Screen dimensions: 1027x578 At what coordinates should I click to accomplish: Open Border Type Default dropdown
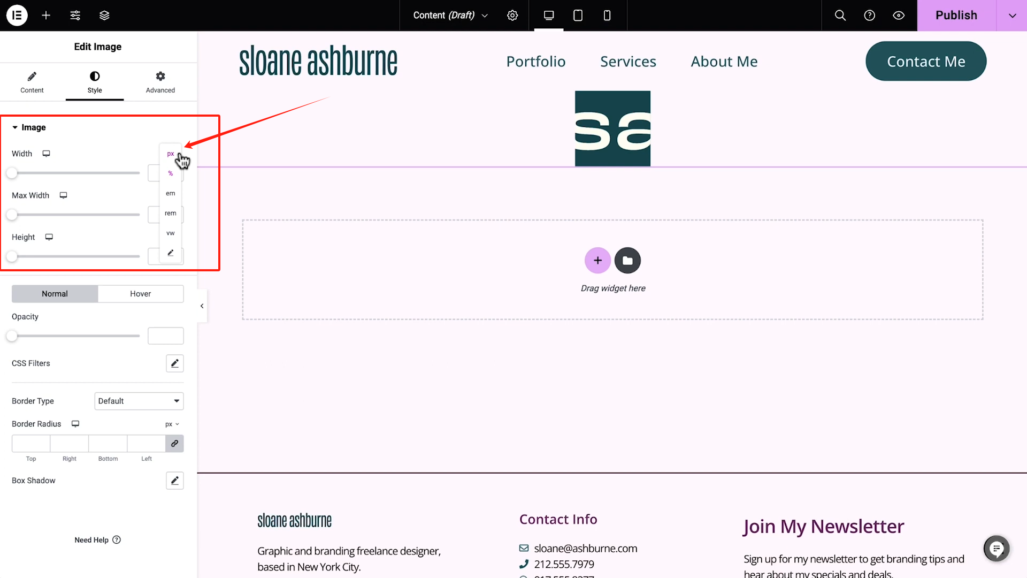(x=139, y=401)
